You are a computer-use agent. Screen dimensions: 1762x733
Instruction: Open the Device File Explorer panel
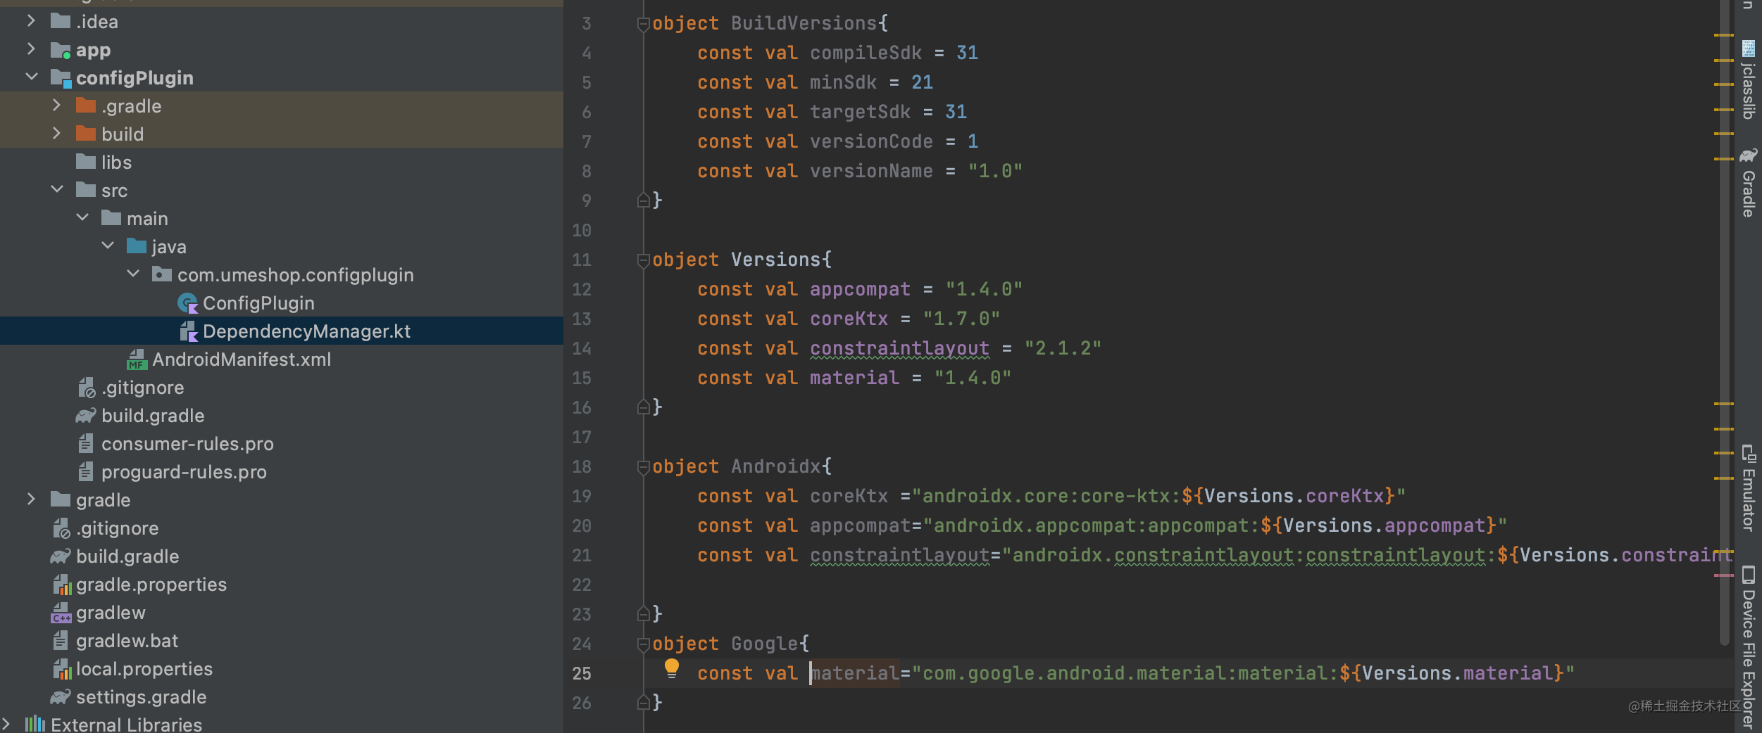pyautogui.click(x=1748, y=647)
